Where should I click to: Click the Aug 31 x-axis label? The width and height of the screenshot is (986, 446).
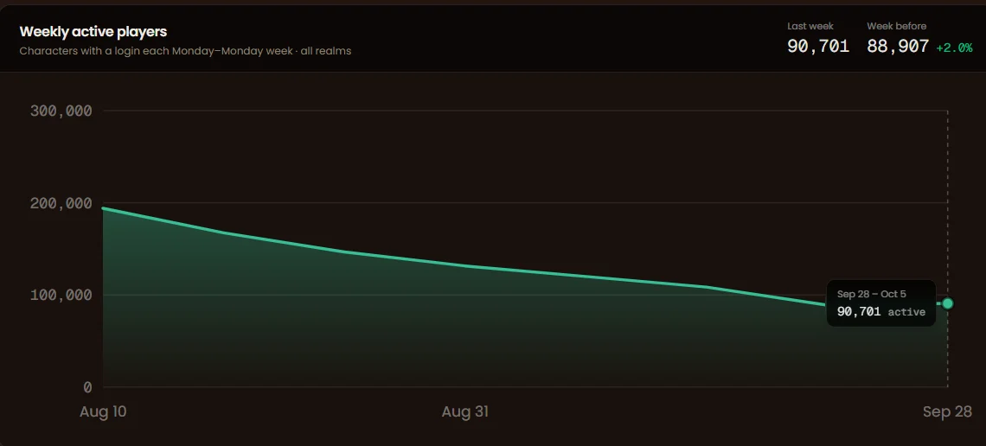tap(464, 412)
